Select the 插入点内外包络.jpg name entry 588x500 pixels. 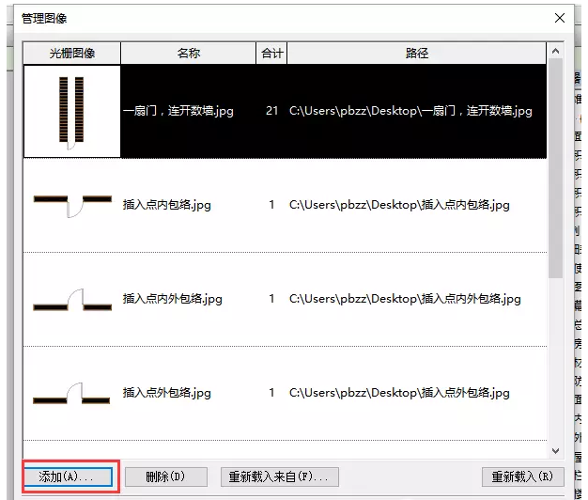click(x=173, y=299)
